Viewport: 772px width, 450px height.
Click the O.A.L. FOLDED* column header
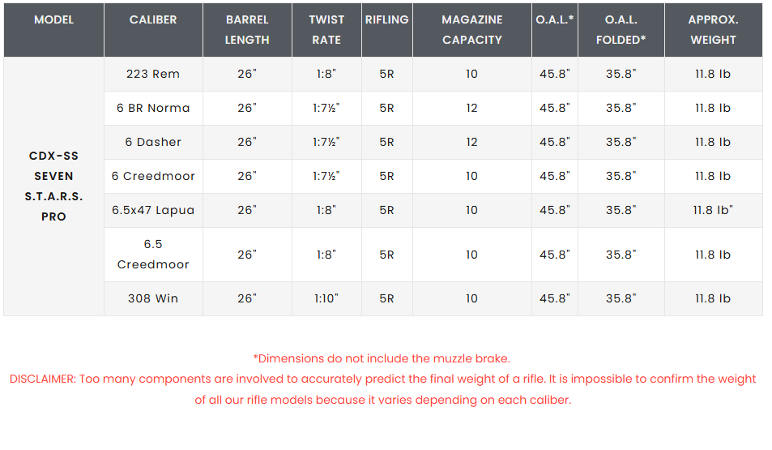point(621,29)
